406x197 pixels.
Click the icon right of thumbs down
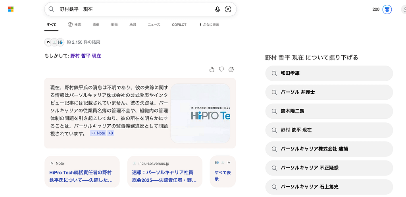[x=231, y=70]
